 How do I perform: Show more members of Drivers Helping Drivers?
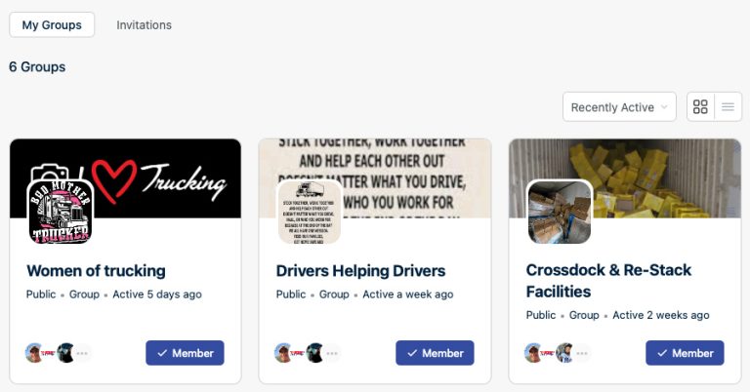pyautogui.click(x=332, y=353)
